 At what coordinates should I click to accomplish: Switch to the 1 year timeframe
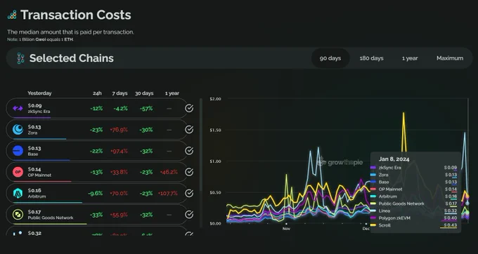410,58
